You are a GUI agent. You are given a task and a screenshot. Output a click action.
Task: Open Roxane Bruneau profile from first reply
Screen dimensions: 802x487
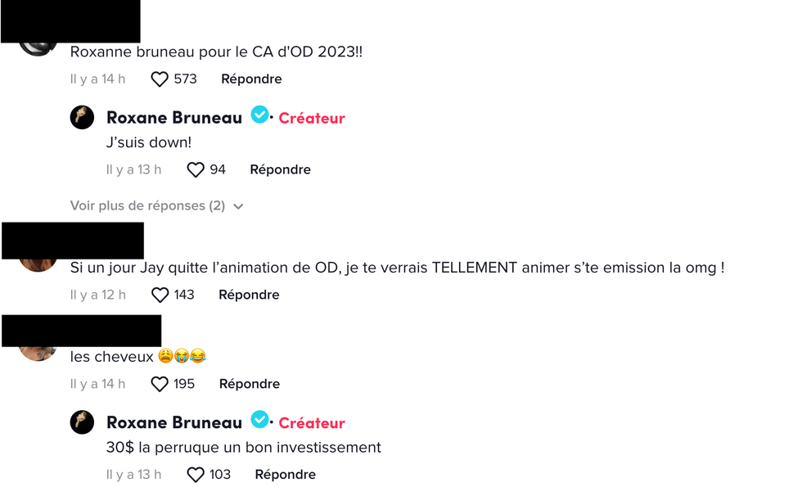click(x=174, y=118)
